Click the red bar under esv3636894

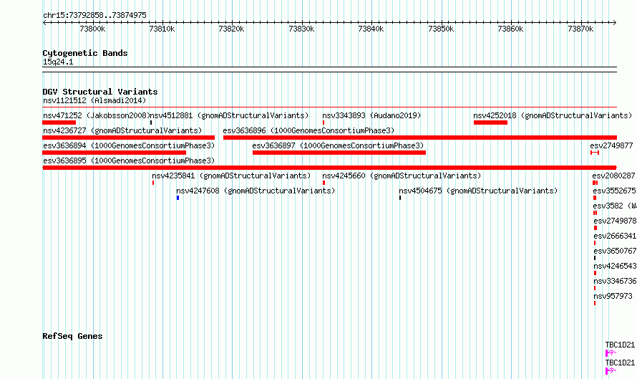pyautogui.click(x=114, y=153)
